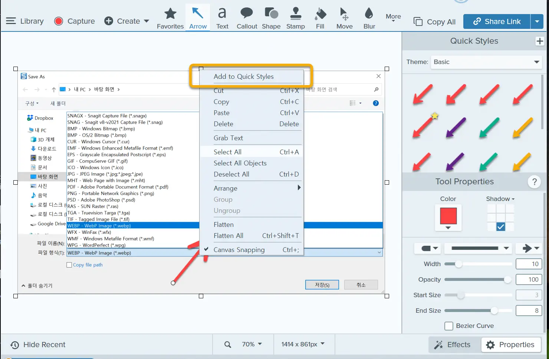Select the Callout tool
549x359 pixels.
247,19
